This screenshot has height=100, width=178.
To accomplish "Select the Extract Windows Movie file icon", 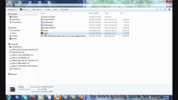I will click(42, 31).
